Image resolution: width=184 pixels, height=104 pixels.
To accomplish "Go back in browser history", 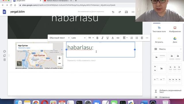I will coord(3,5).
